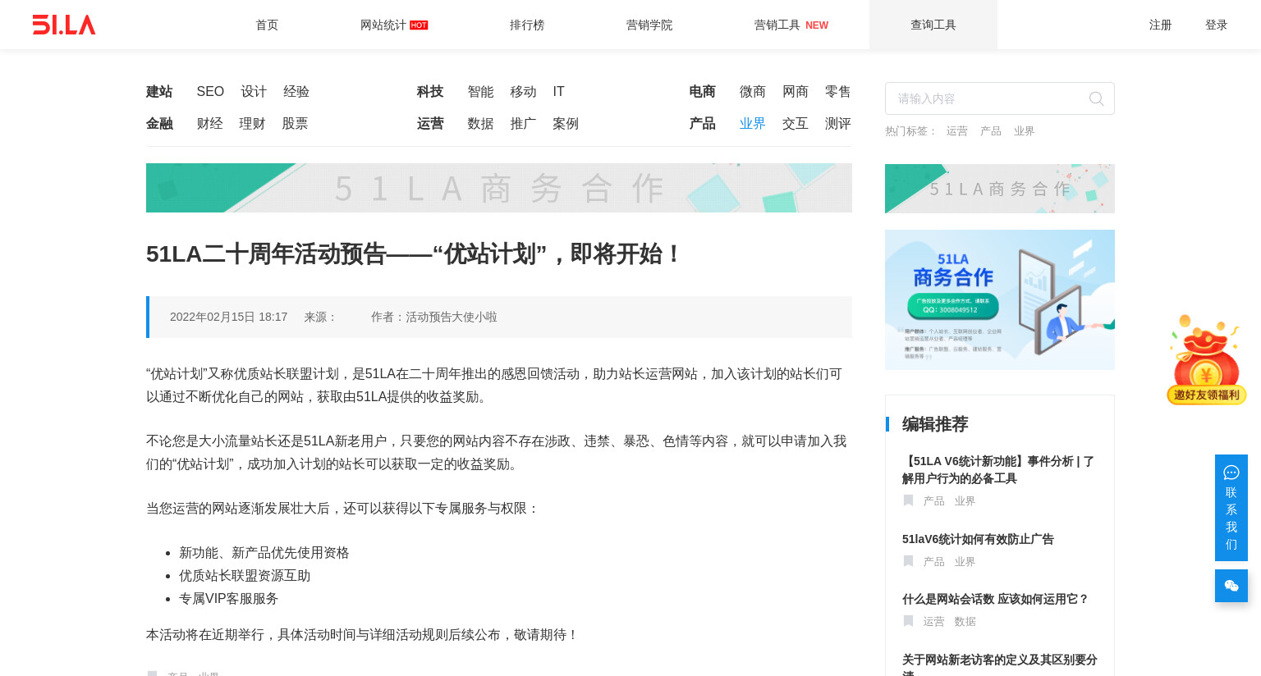The image size is (1261, 676).
Task: Select the 智能 subcategory
Action: (480, 92)
